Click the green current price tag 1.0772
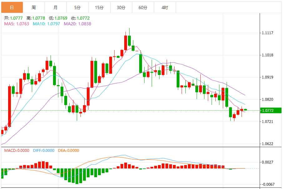 271,111
